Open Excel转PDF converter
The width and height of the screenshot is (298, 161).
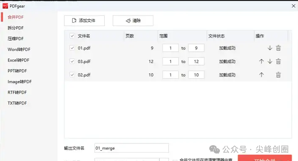[18, 60]
